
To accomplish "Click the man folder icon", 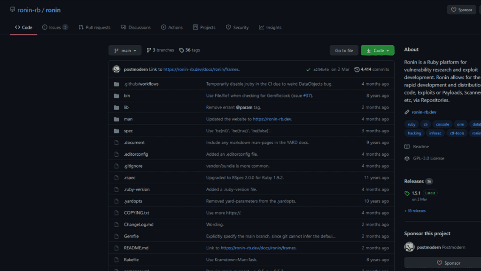I will click(x=116, y=119).
